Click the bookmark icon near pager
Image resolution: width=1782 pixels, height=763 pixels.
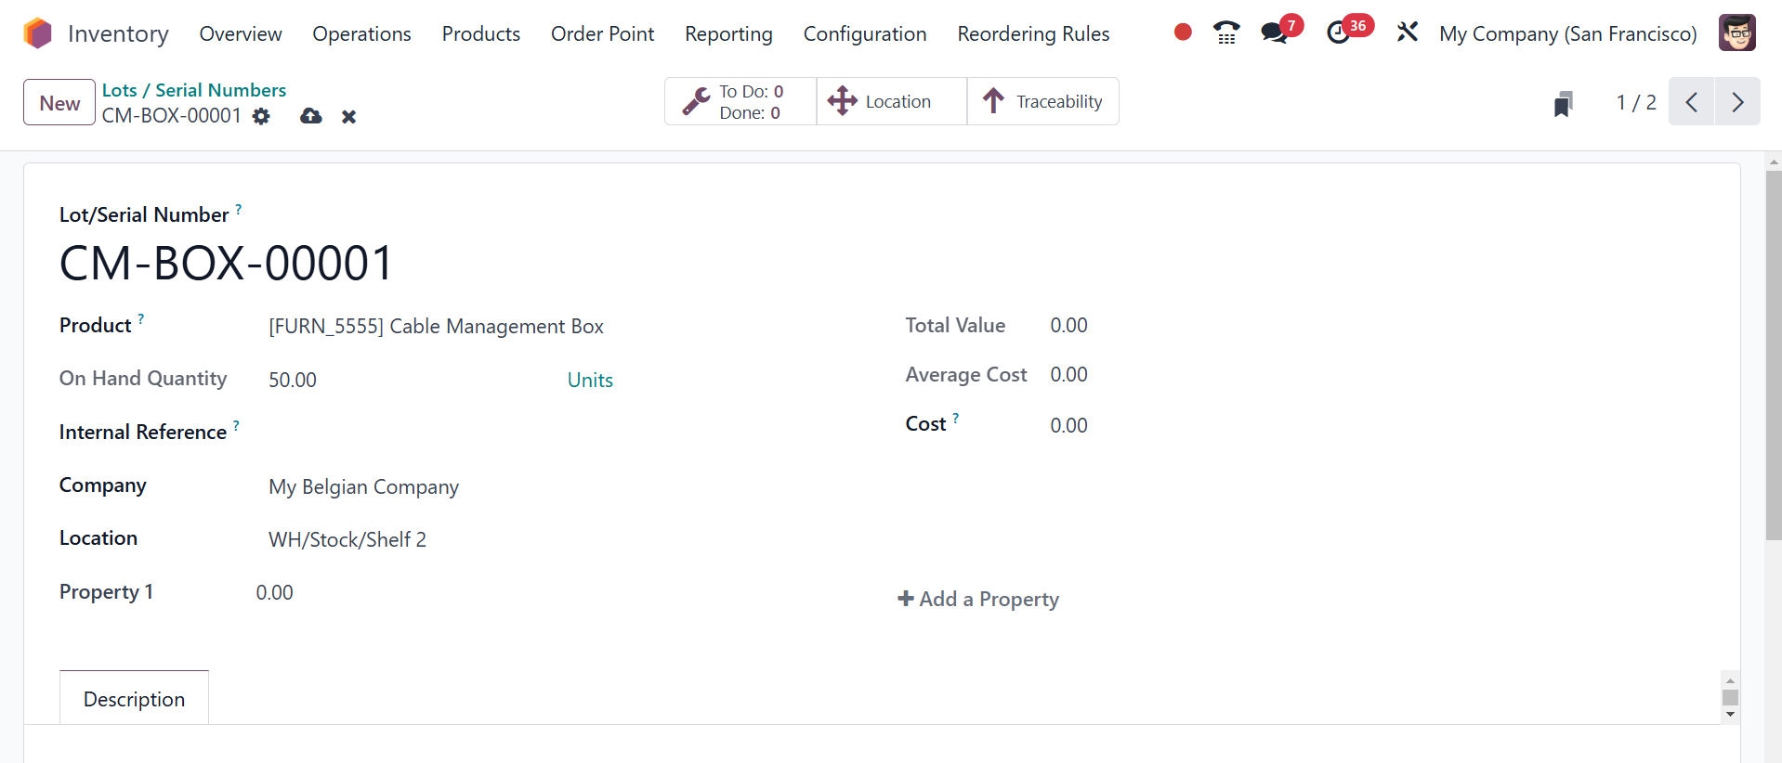(x=1563, y=103)
